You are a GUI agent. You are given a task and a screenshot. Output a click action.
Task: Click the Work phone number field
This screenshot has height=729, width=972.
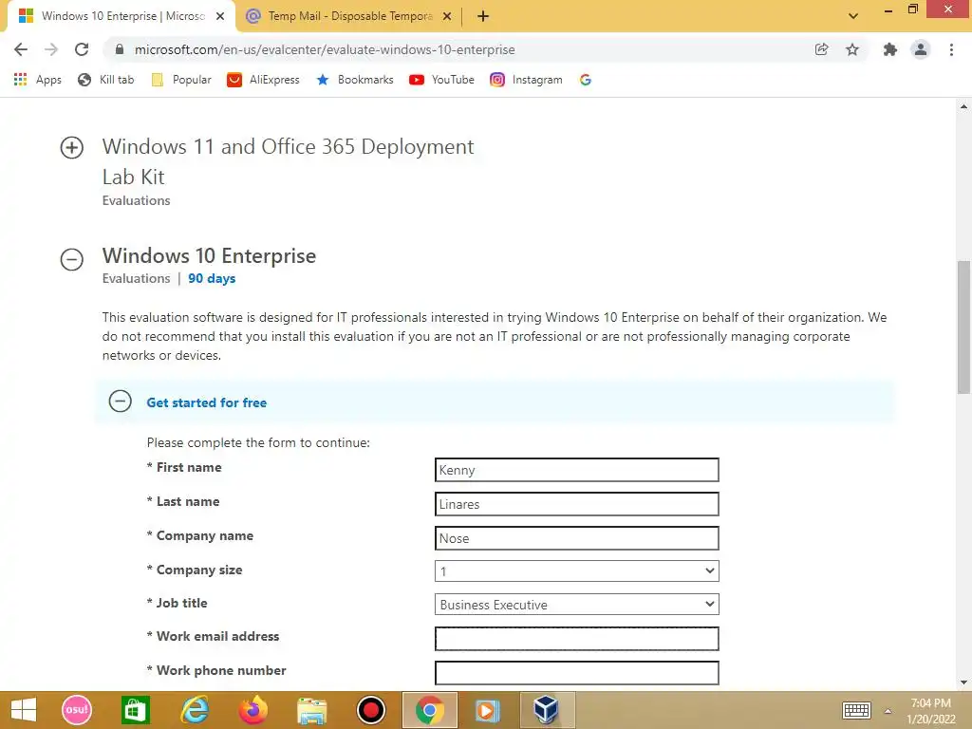pos(576,673)
